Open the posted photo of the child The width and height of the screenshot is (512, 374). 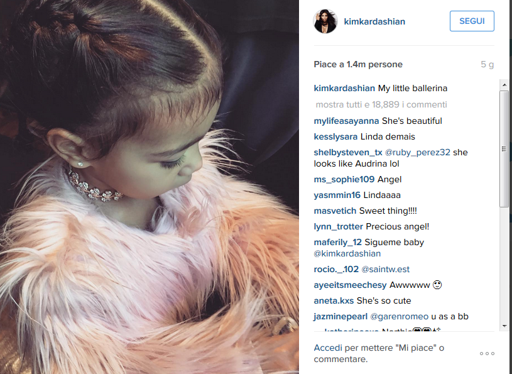150,187
